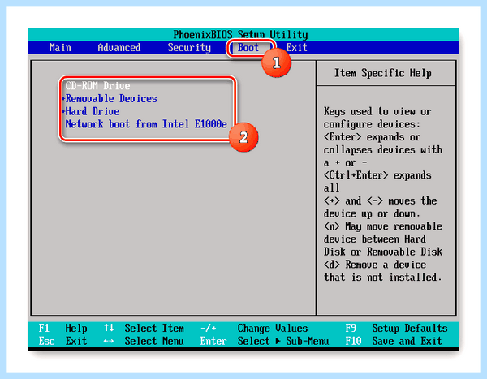487x379 pixels.
Task: Open the Security menu tab
Action: tap(189, 48)
